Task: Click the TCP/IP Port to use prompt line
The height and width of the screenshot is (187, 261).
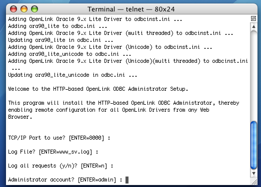Action: tap(59, 138)
